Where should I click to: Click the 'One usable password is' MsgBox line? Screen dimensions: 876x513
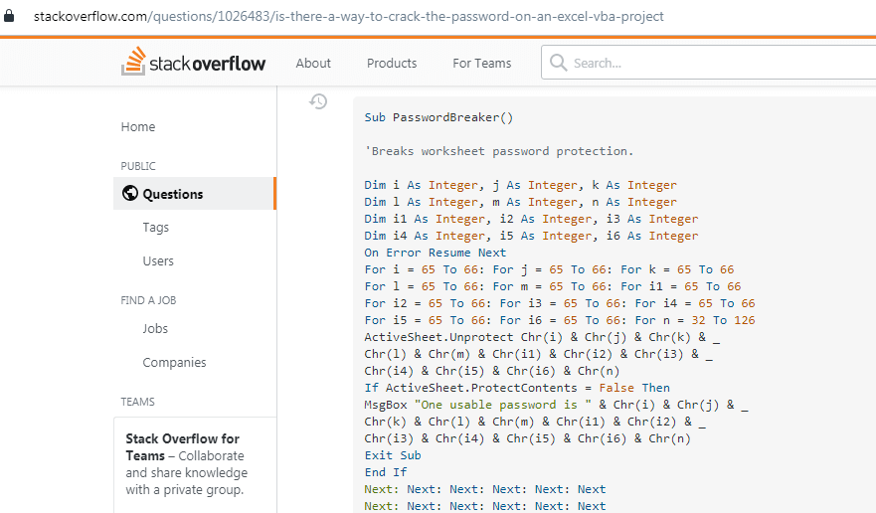tap(556, 405)
